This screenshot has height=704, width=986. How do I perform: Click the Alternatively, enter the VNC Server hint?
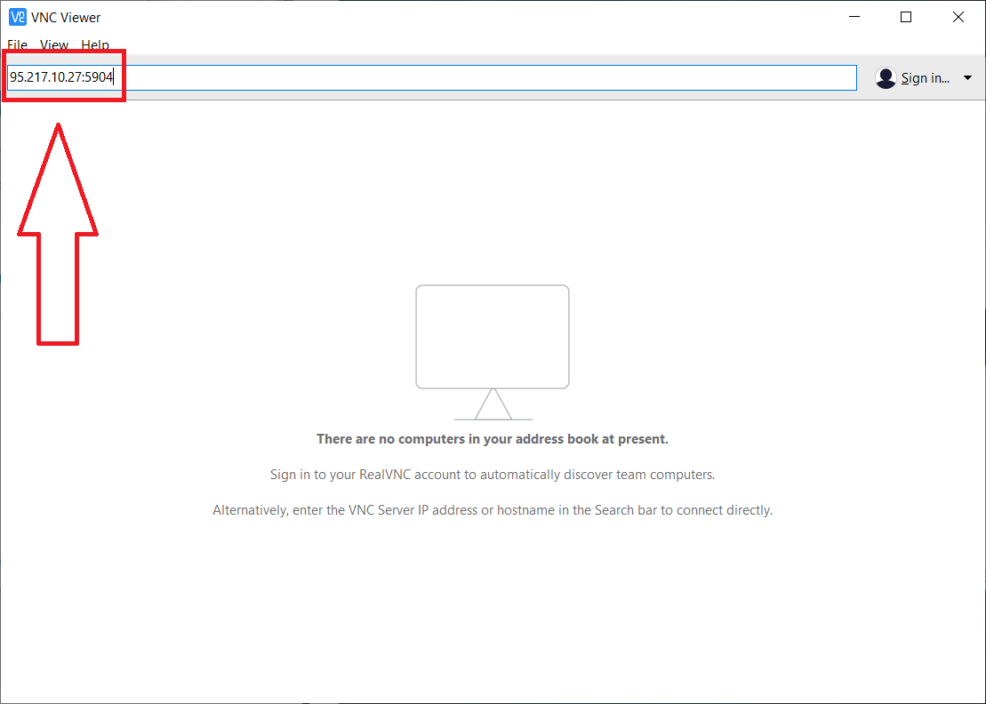[493, 510]
